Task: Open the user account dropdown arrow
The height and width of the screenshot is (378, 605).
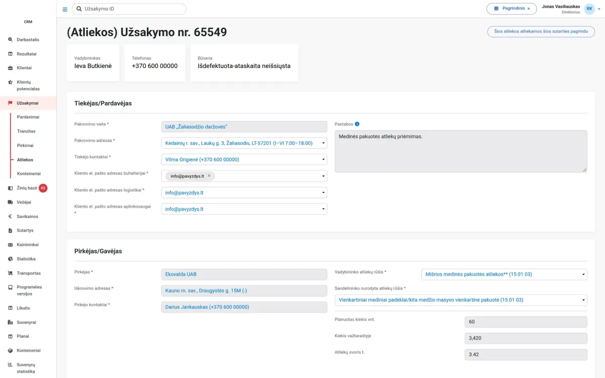Action: (599, 9)
